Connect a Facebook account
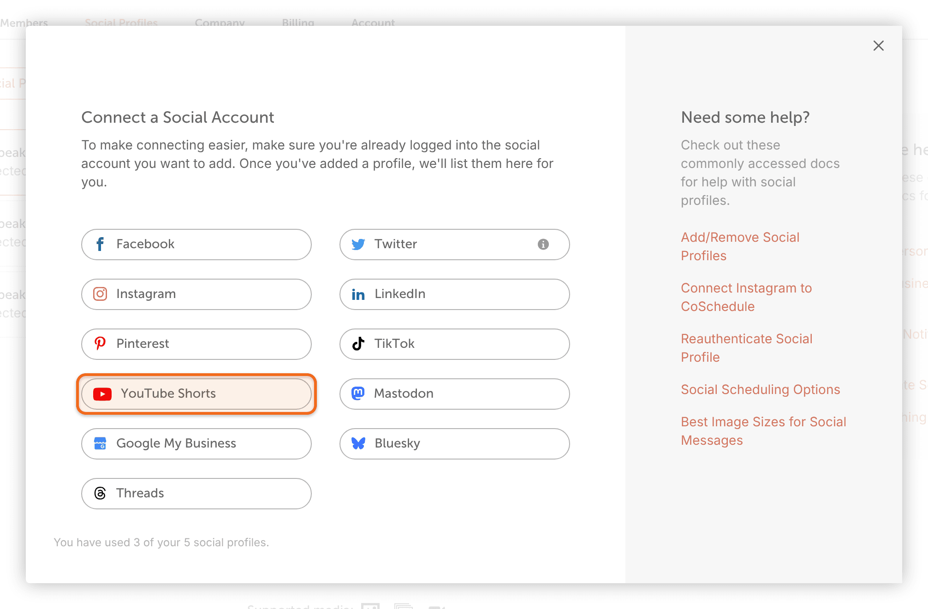Image resolution: width=928 pixels, height=609 pixels. coord(196,245)
